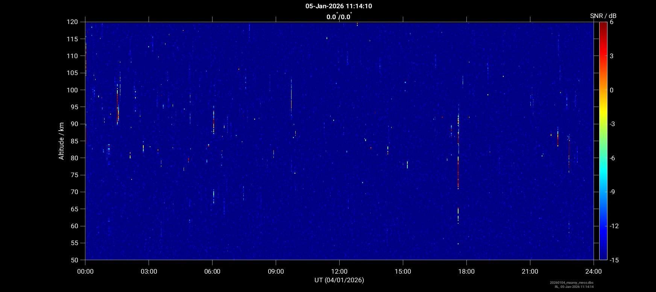Click the "20260104_maarsy_meso.dbs" filename text

pyautogui.click(x=571, y=283)
